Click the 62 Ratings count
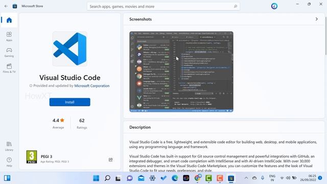 pos(82,123)
